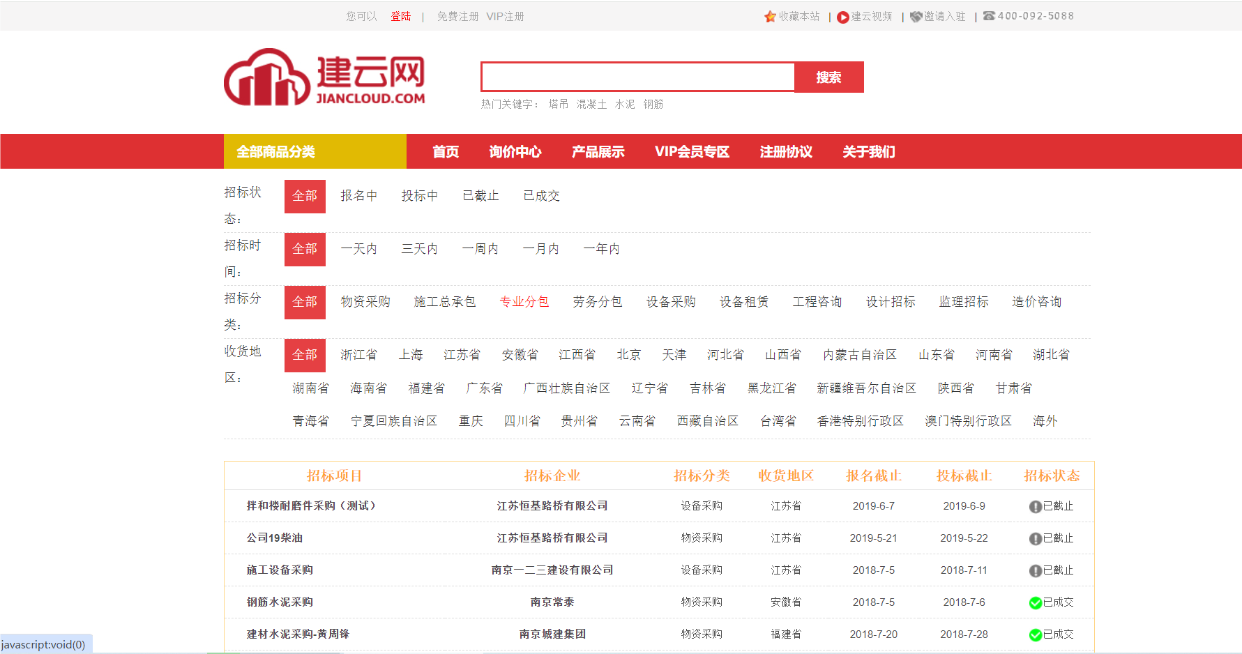Click 已截止 status icon for 拌和楼耐磨件采购 row
The width and height of the screenshot is (1242, 654).
click(x=1036, y=507)
